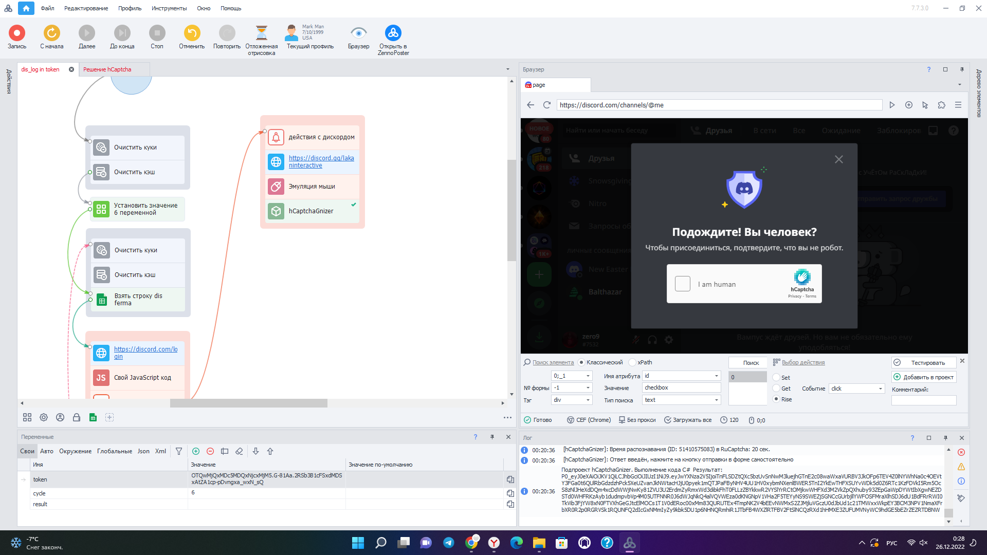This screenshot has width=987, height=555.
Task: Open the Браузер eye icon
Action: tap(358, 33)
